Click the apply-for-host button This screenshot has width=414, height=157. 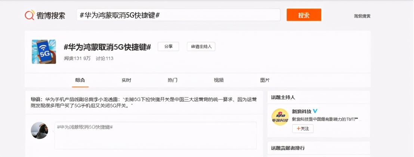tap(201, 47)
